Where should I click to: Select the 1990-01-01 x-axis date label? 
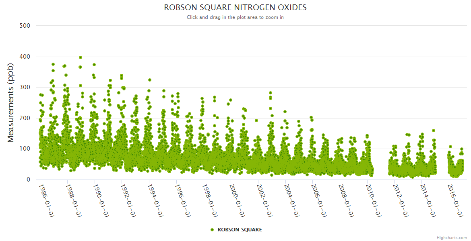click(101, 201)
